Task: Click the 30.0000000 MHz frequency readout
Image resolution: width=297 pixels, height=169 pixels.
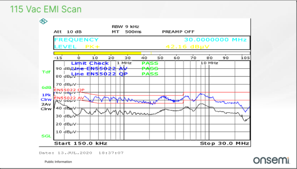Action: point(215,40)
